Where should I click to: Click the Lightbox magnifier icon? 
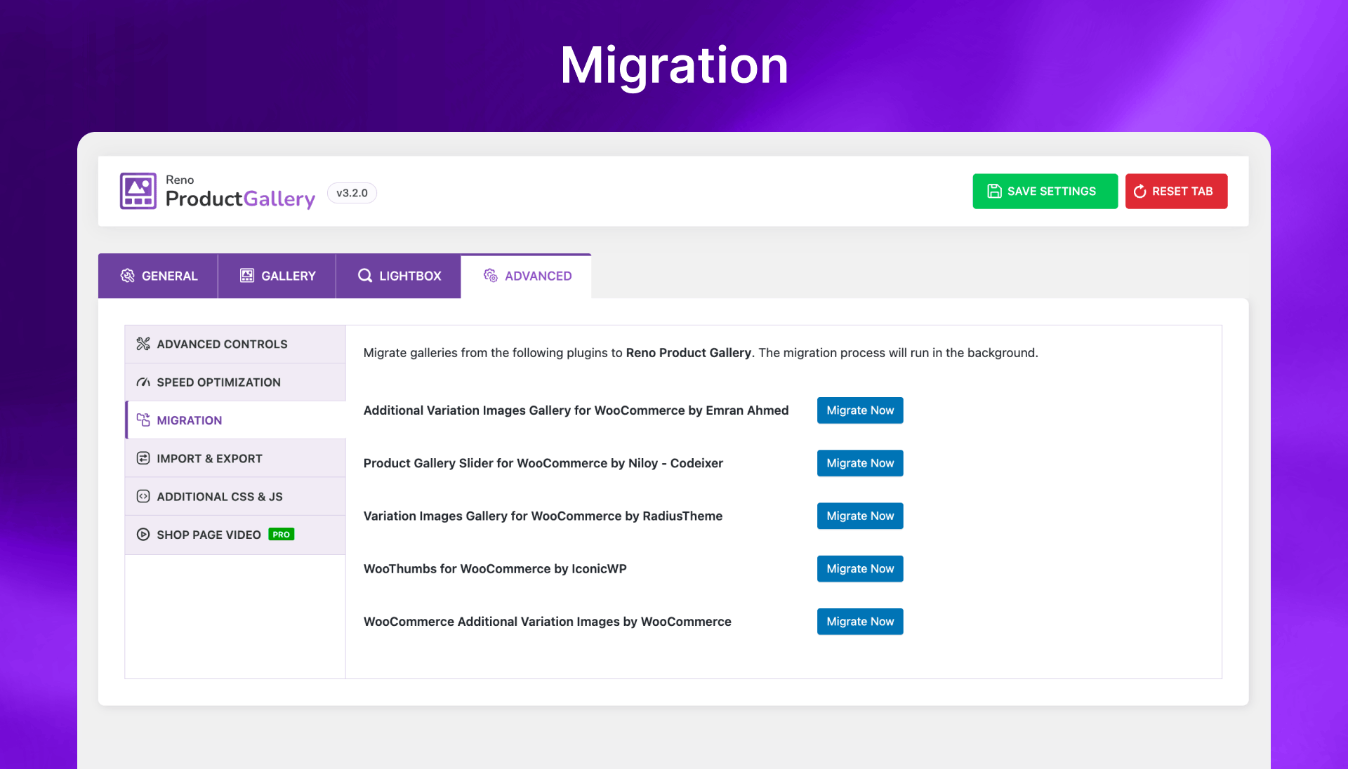(x=365, y=276)
